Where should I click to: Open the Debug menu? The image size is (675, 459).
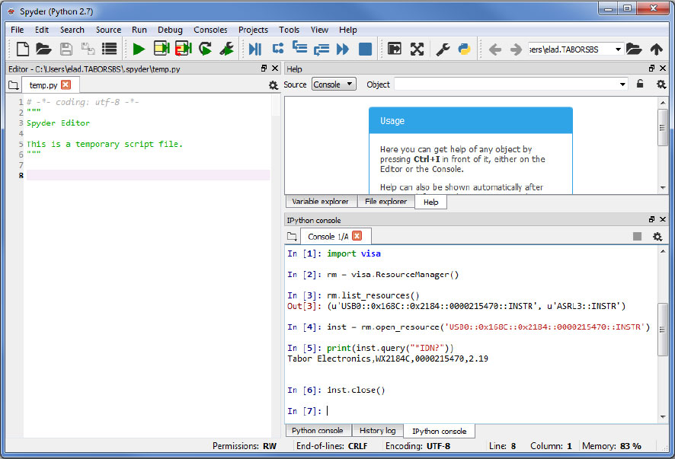pos(170,30)
